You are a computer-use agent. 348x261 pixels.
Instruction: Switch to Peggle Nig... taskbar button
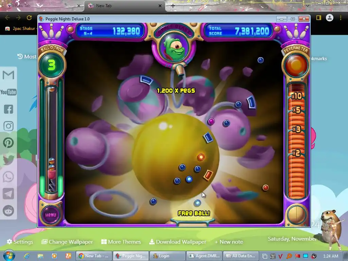pyautogui.click(x=131, y=256)
